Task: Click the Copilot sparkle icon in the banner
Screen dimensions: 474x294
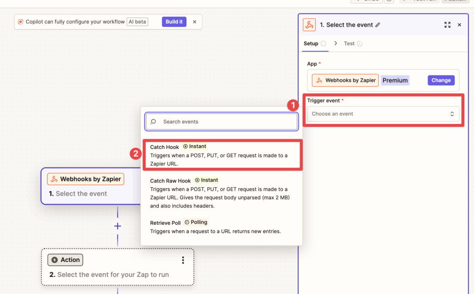Action: point(21,21)
